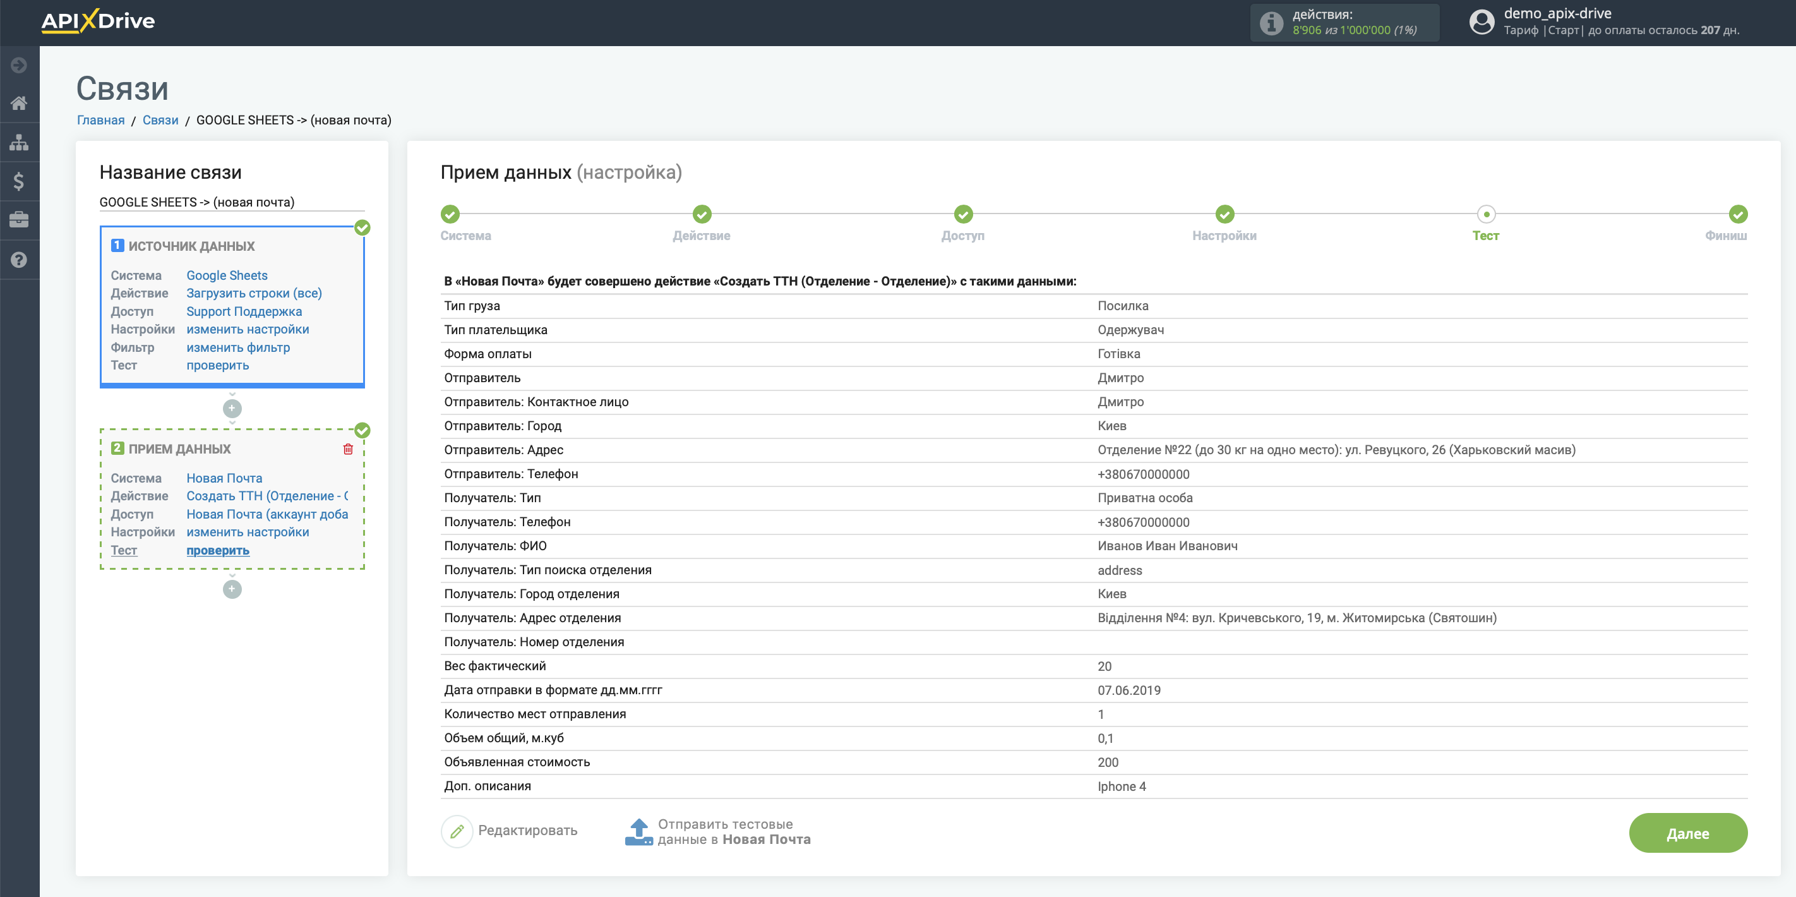Click the Отправитель: Адрес row label

(x=503, y=450)
